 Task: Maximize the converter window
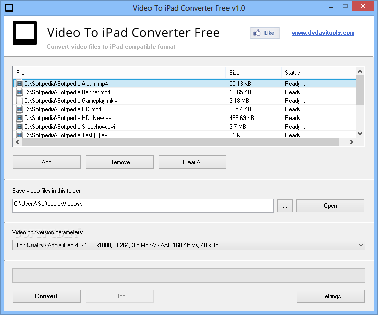(345, 6)
